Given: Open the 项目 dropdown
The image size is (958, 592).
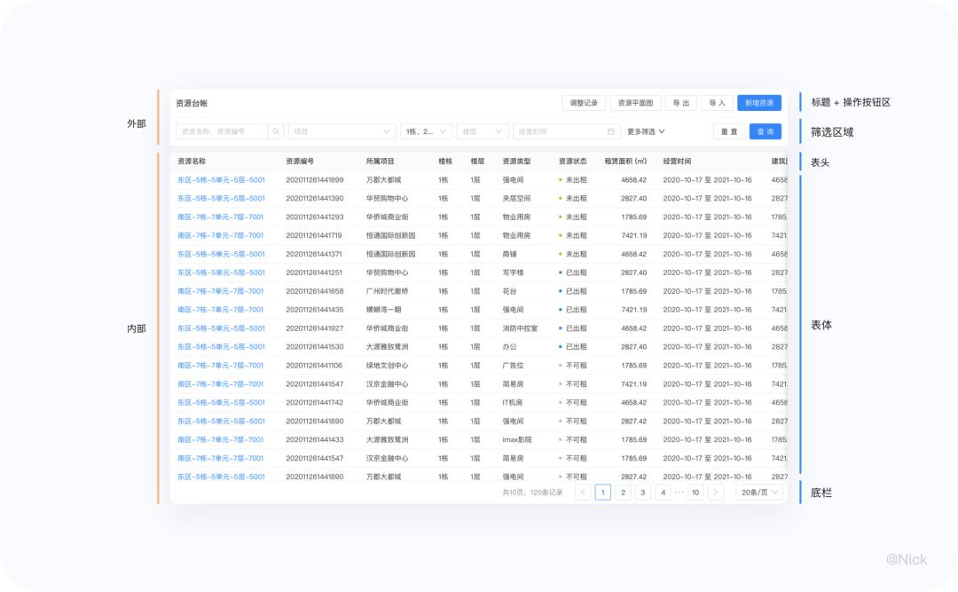Looking at the screenshot, I should click(342, 130).
